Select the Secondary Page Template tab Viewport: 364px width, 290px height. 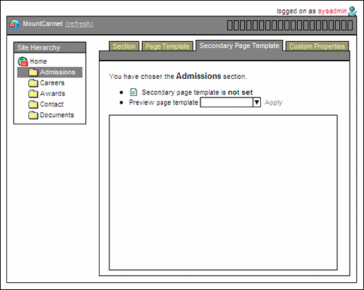tap(239, 45)
